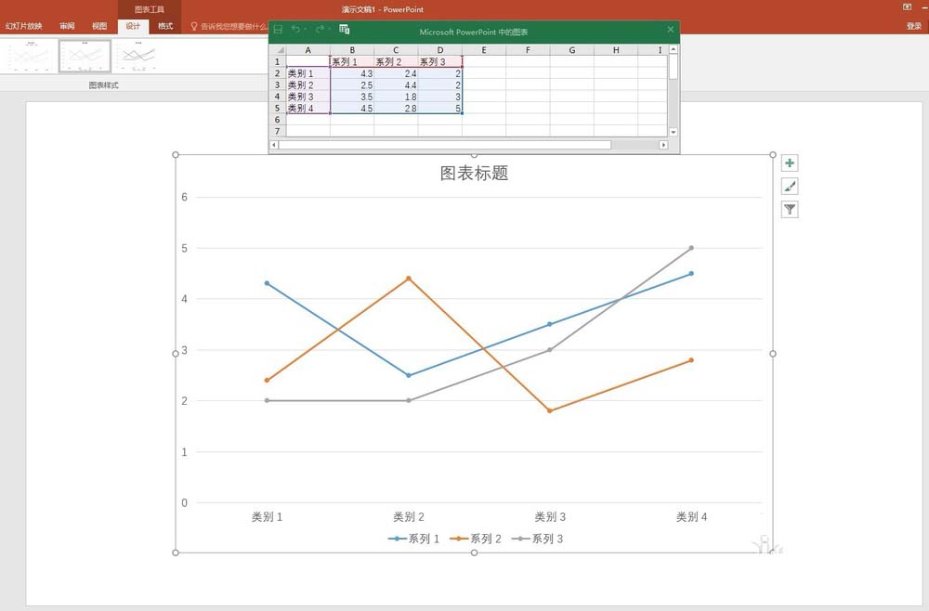This screenshot has height=611, width=929.
Task: Click cell containing 类别 4
Action: [x=308, y=108]
